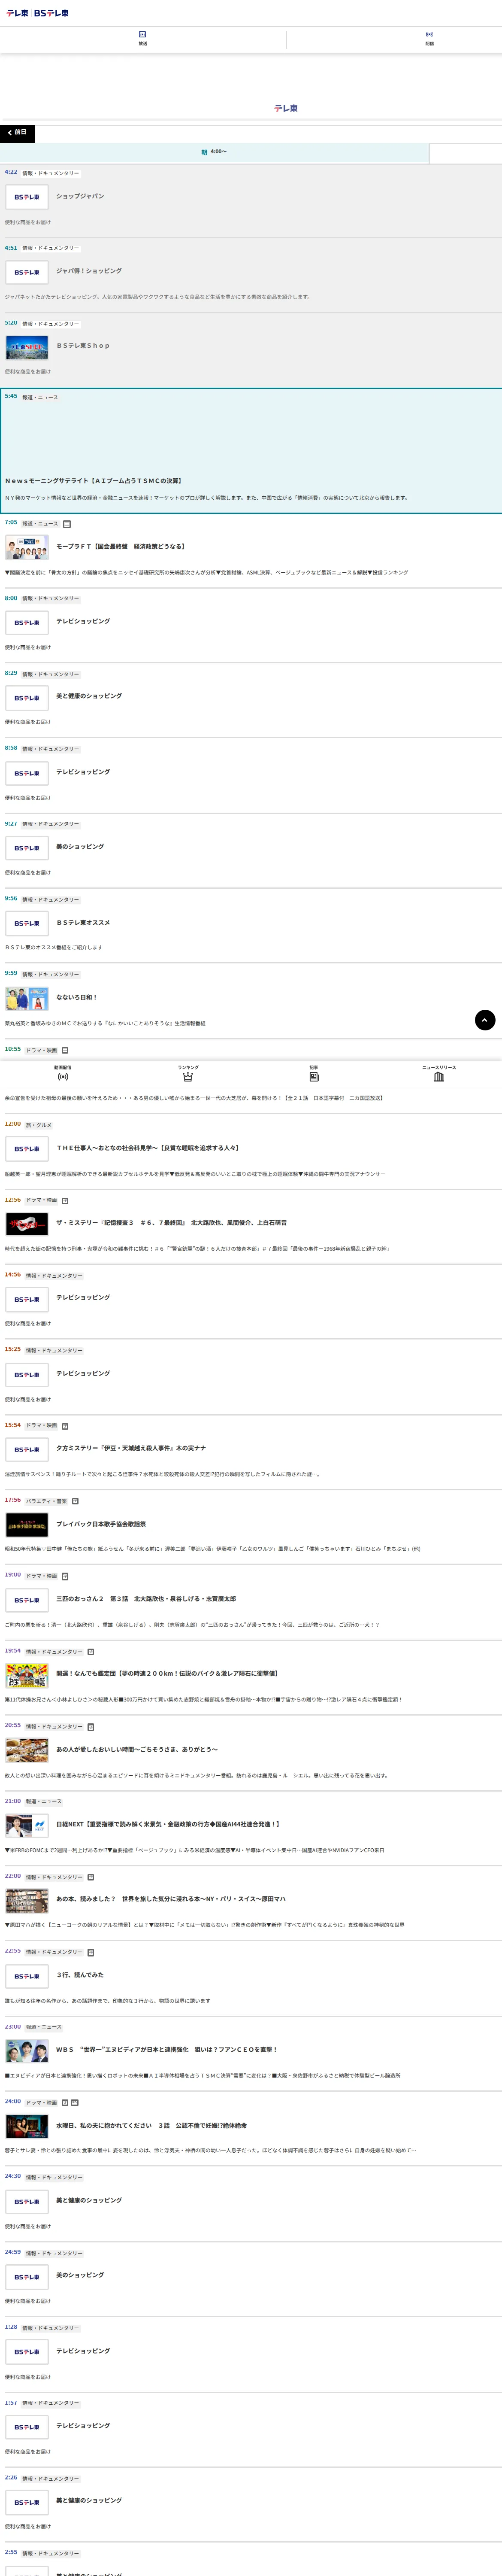Open ＢＳテレ東オススメ program title
This screenshot has height=2576, width=502.
click(83, 923)
